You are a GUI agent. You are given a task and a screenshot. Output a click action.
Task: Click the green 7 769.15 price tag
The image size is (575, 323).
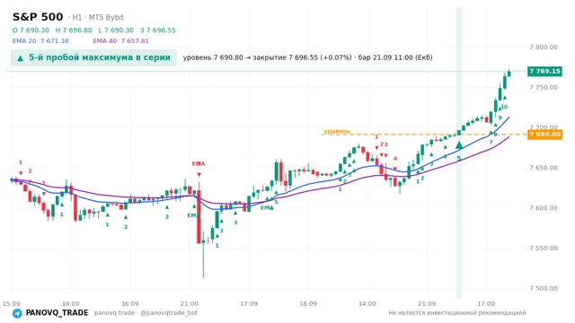(544, 71)
